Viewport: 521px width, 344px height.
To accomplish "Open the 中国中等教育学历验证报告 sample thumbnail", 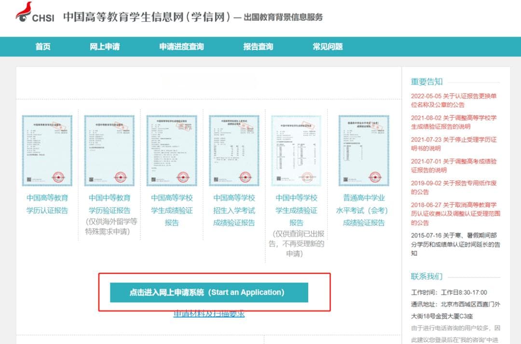I will (110, 151).
